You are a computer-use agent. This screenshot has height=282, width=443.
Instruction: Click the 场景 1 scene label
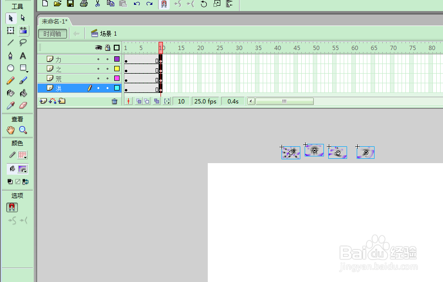[108, 34]
